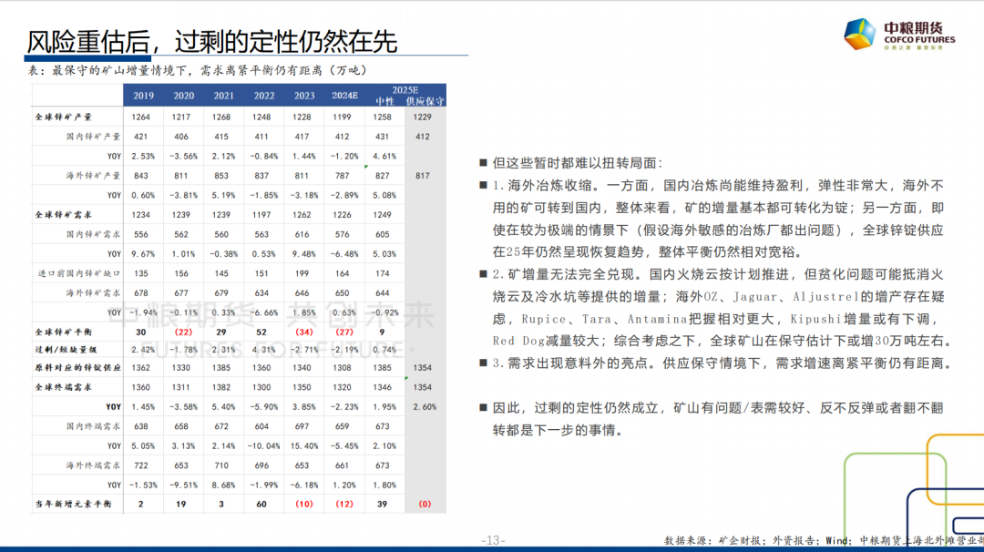
Task: Click YOY value -5.90% in terminal demand row
Action: point(263,407)
